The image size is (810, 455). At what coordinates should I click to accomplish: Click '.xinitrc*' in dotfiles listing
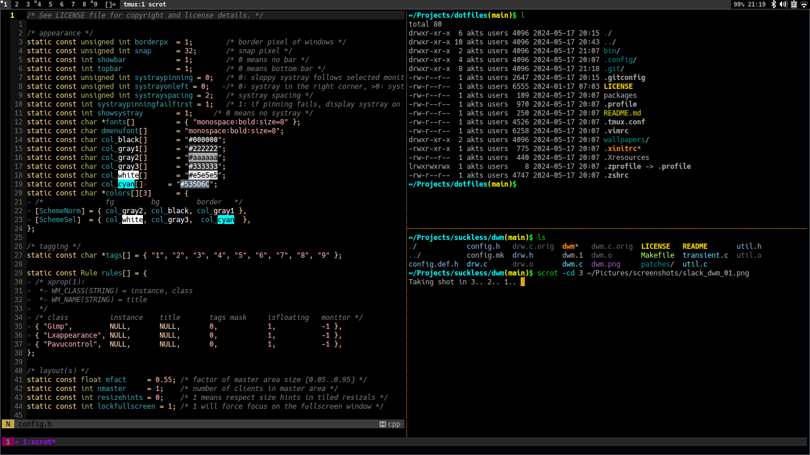[x=623, y=149]
